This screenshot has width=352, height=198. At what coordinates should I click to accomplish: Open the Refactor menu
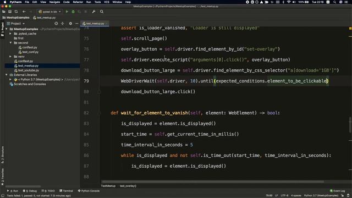[78, 2]
